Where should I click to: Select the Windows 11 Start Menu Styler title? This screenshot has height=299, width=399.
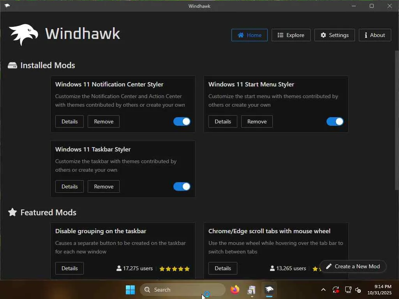click(x=251, y=84)
